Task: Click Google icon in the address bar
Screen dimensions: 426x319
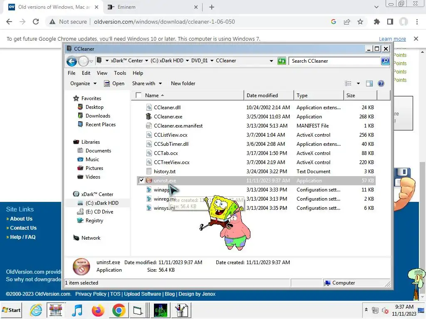Action: click(334, 22)
